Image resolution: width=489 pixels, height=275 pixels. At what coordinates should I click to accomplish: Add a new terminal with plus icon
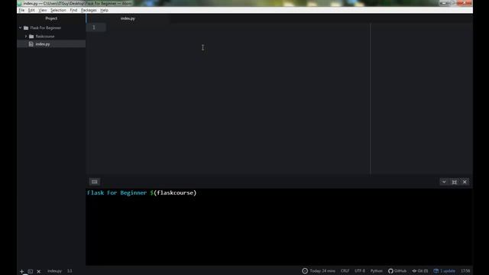[x=21, y=271]
